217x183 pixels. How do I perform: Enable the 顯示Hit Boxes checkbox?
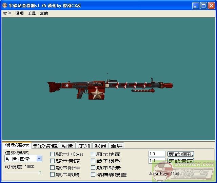pyautogui.click(x=53, y=154)
